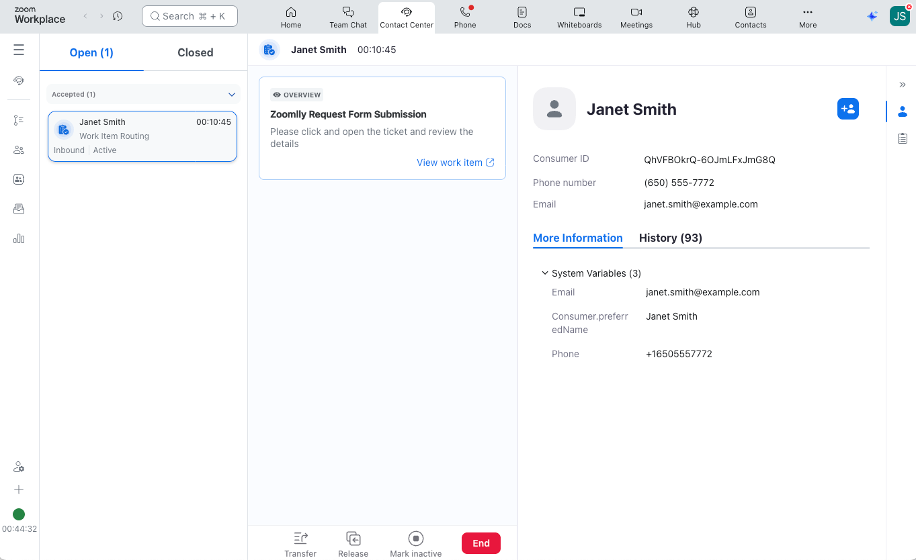Open the analytics panel in left sidebar

tap(18, 238)
